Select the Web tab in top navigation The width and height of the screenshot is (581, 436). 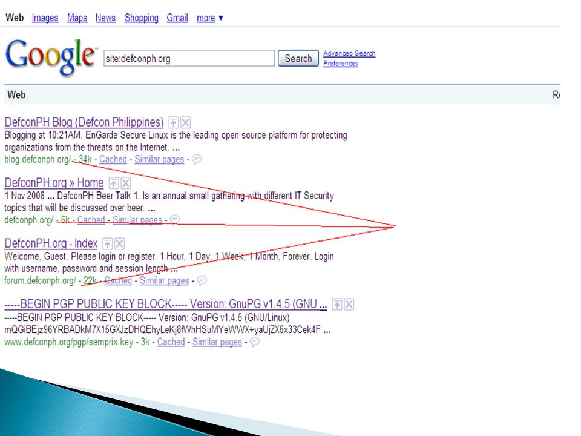pyautogui.click(x=15, y=18)
